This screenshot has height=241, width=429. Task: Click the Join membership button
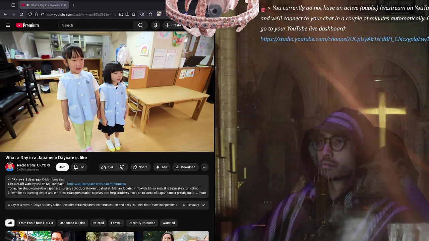[x=62, y=167]
